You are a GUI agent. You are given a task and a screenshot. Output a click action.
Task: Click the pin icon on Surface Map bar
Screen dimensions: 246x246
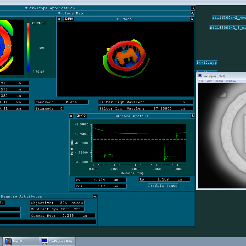[x=192, y=14]
